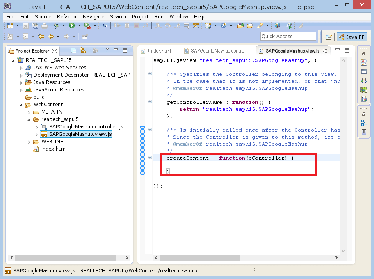Screen dimensions: 374x279
Task: Click the Quick Access search field
Action: pos(288,36)
